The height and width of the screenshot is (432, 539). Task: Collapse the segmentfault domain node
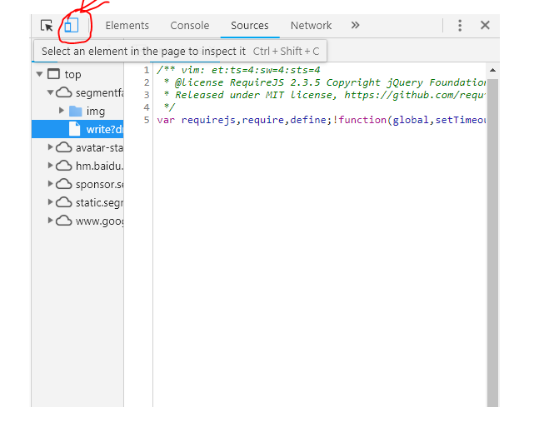(x=50, y=92)
